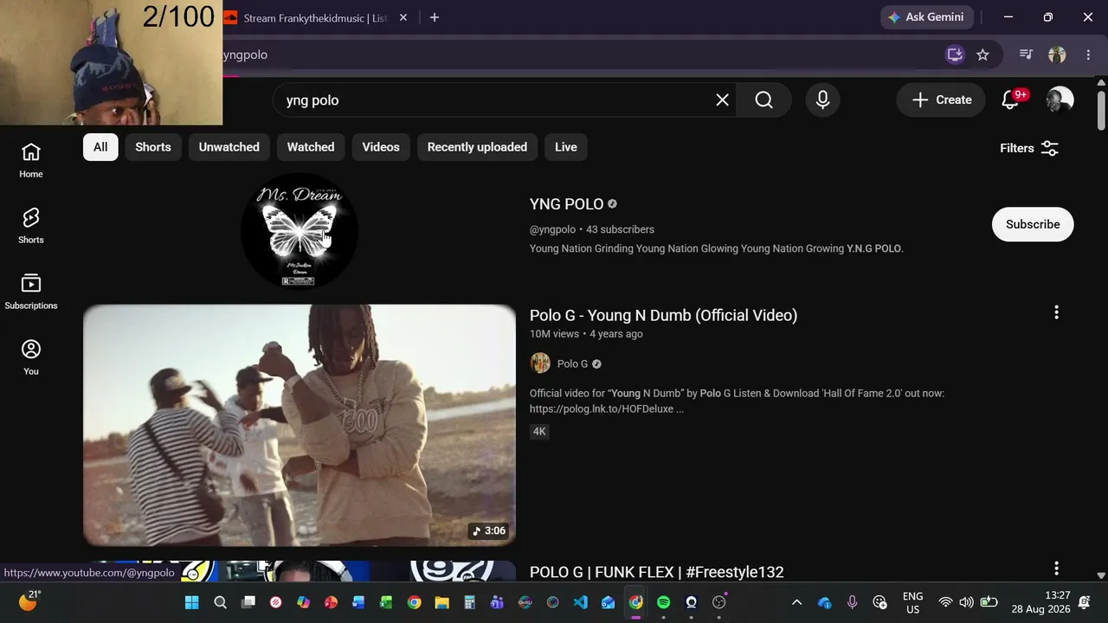
Task: Click the YNG POLO butterfly channel avatar
Action: click(300, 229)
